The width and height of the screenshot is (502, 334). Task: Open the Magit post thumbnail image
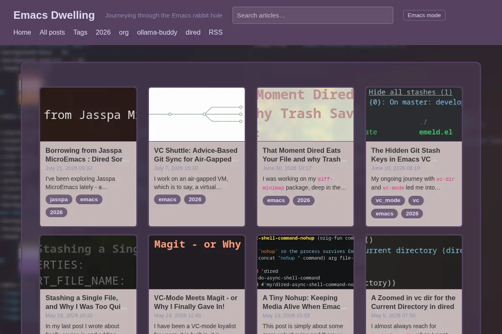coord(197,262)
